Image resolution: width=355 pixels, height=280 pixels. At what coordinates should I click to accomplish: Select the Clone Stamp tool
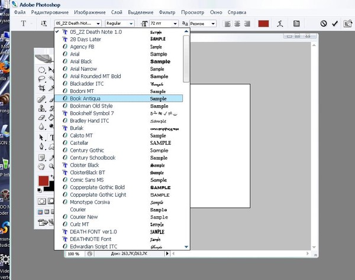tap(41, 108)
